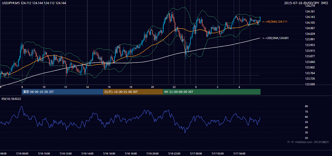Click hour label 4 under the price chart
Viewport: 332px width, 156px height.
pyautogui.click(x=239, y=87)
